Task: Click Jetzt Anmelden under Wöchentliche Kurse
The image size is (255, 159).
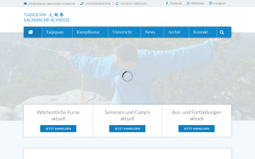Action: coord(58,128)
